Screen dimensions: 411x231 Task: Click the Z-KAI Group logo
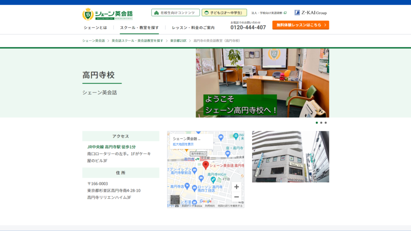click(311, 12)
